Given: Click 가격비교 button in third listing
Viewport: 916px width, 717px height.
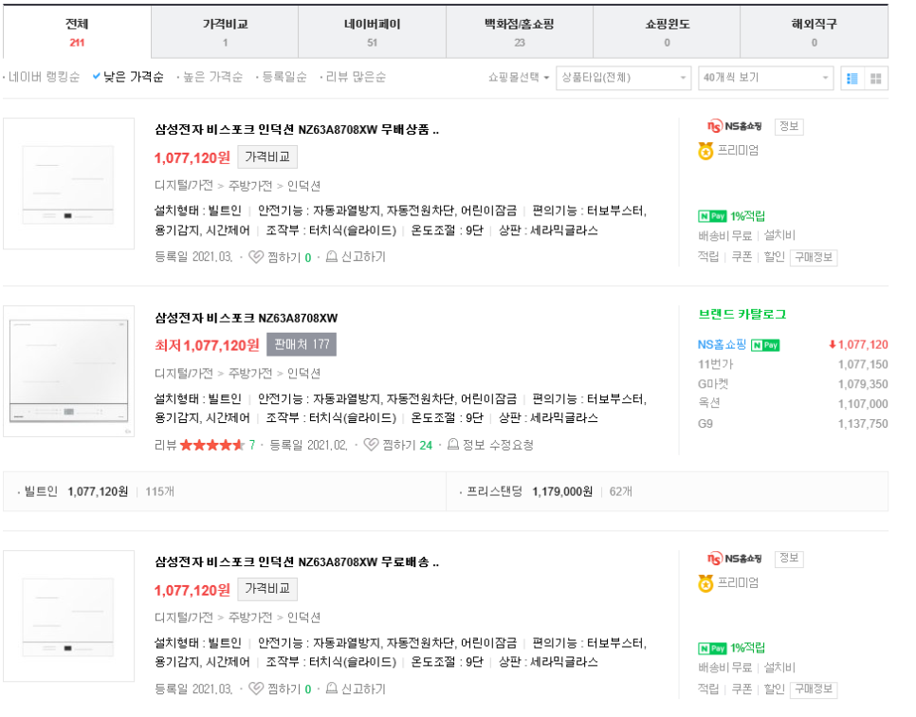Looking at the screenshot, I should click(x=267, y=589).
